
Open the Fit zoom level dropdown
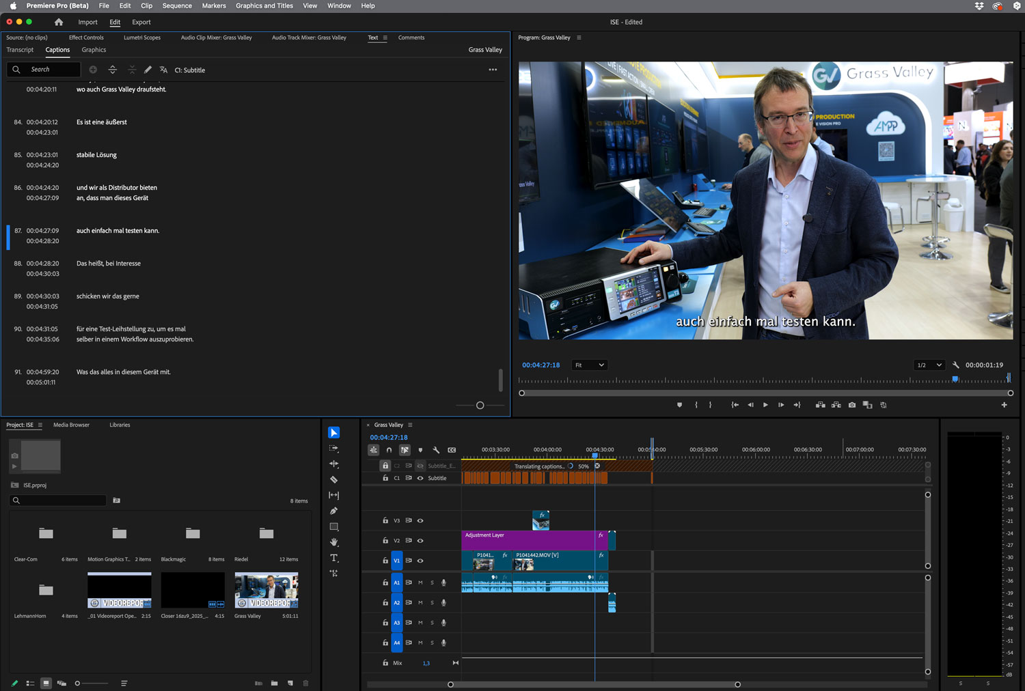click(589, 365)
